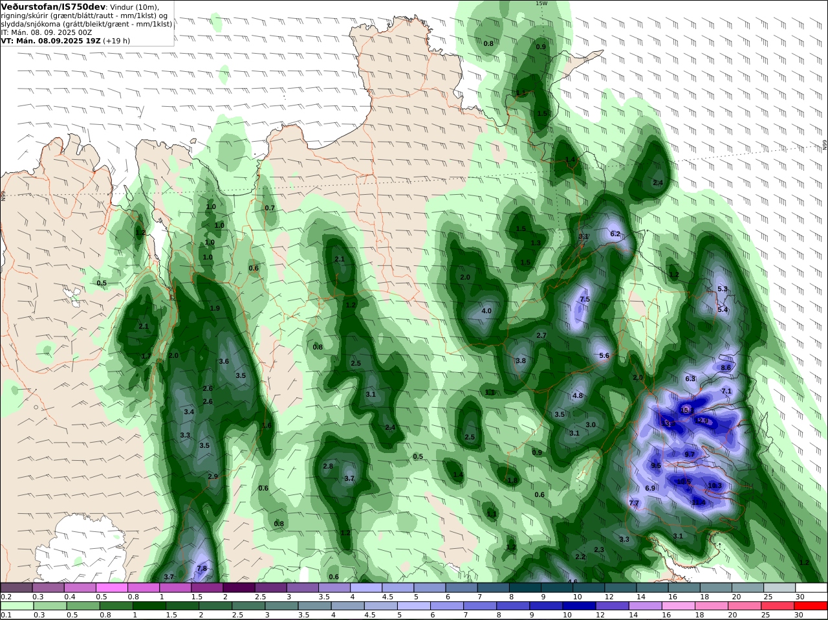The height and width of the screenshot is (620, 828).
Task: Click the 7.1 precipitation value
Action: pyautogui.click(x=726, y=391)
